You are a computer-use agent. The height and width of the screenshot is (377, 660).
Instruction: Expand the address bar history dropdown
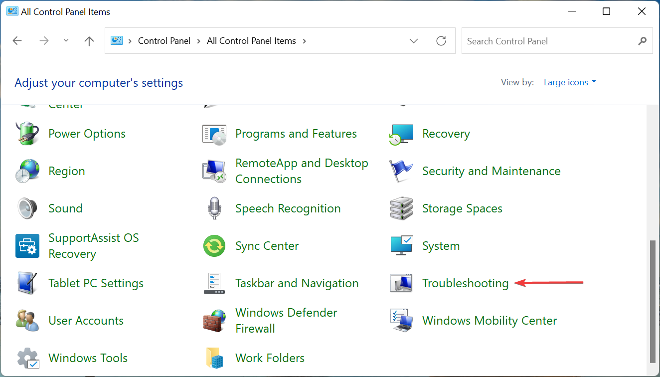414,41
